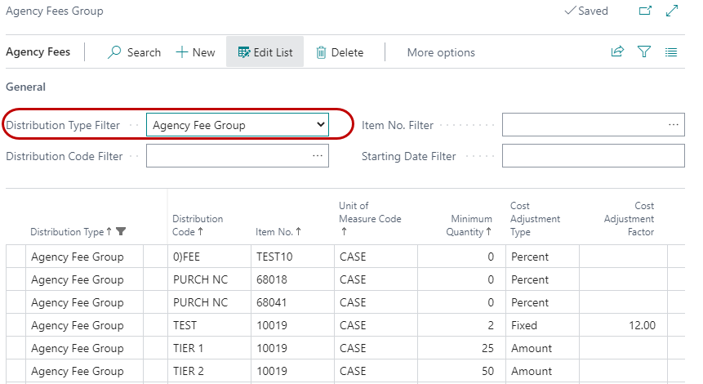Image resolution: width=703 pixels, height=384 pixels.
Task: Click PURCH NC code in 68018 row
Action: coord(209,279)
